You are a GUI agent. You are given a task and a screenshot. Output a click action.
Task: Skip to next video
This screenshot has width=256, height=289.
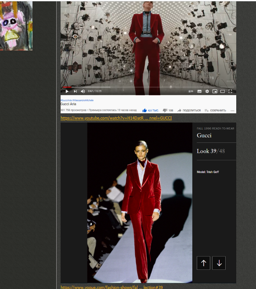click(75, 91)
